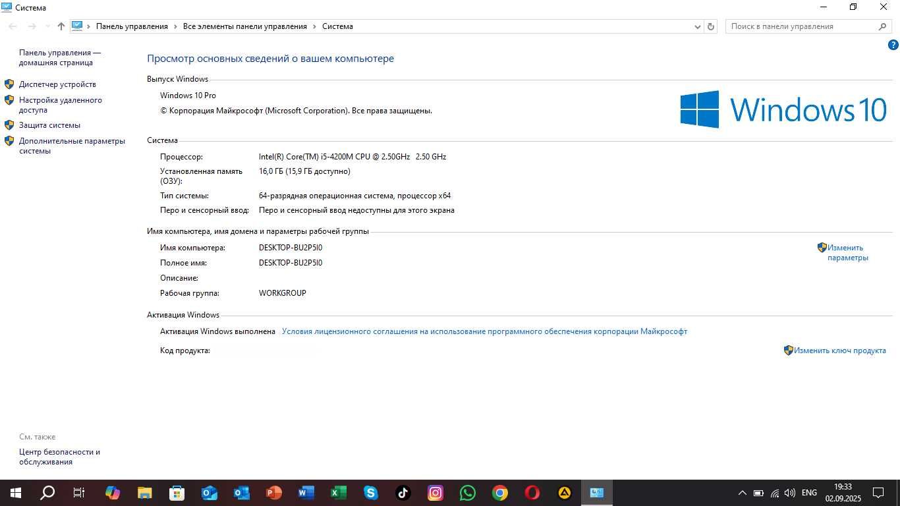Click WORKGROUP value text
Image resolution: width=900 pixels, height=506 pixels.
283,293
